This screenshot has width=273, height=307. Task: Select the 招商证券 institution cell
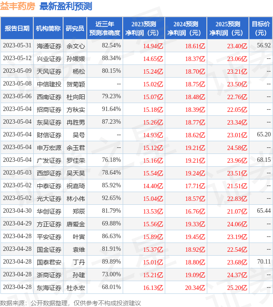click(x=49, y=110)
